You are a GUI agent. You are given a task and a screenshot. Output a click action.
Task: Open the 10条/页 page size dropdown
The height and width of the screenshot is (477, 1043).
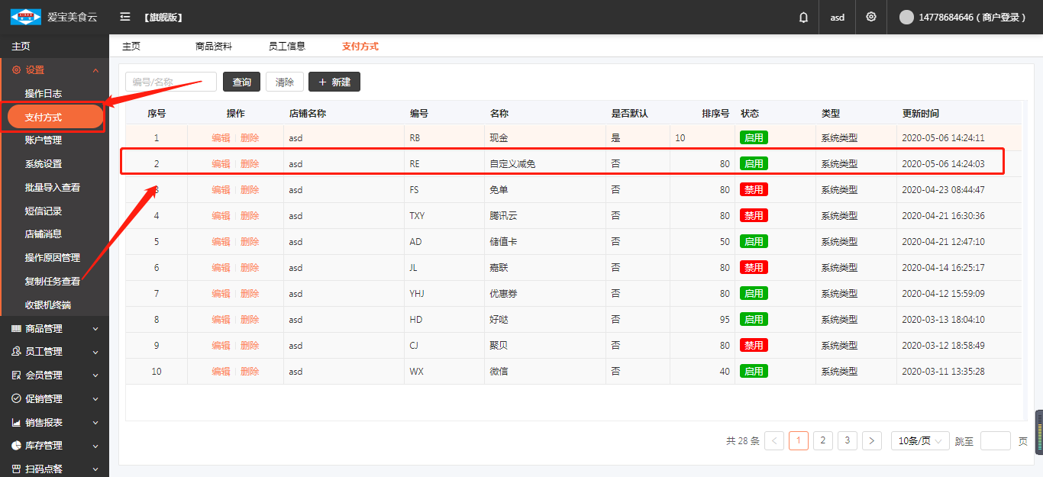point(920,440)
